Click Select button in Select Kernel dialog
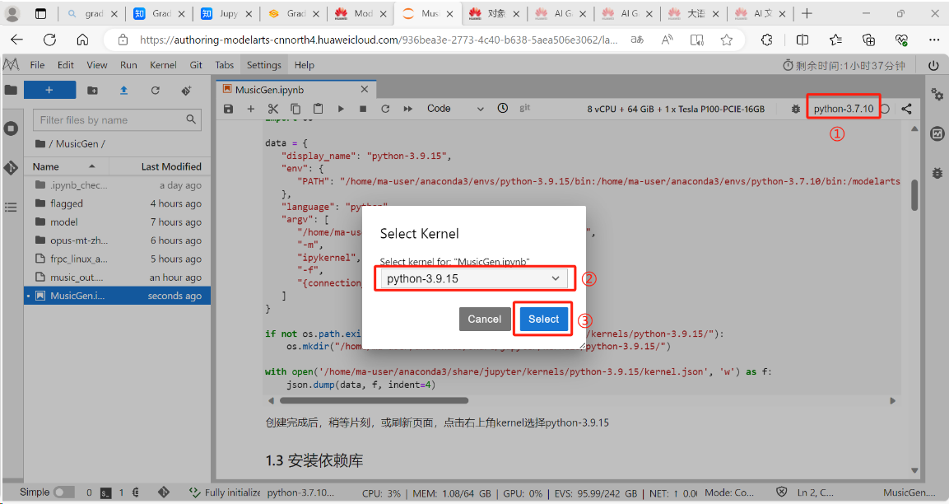The image size is (949, 504). tap(543, 320)
